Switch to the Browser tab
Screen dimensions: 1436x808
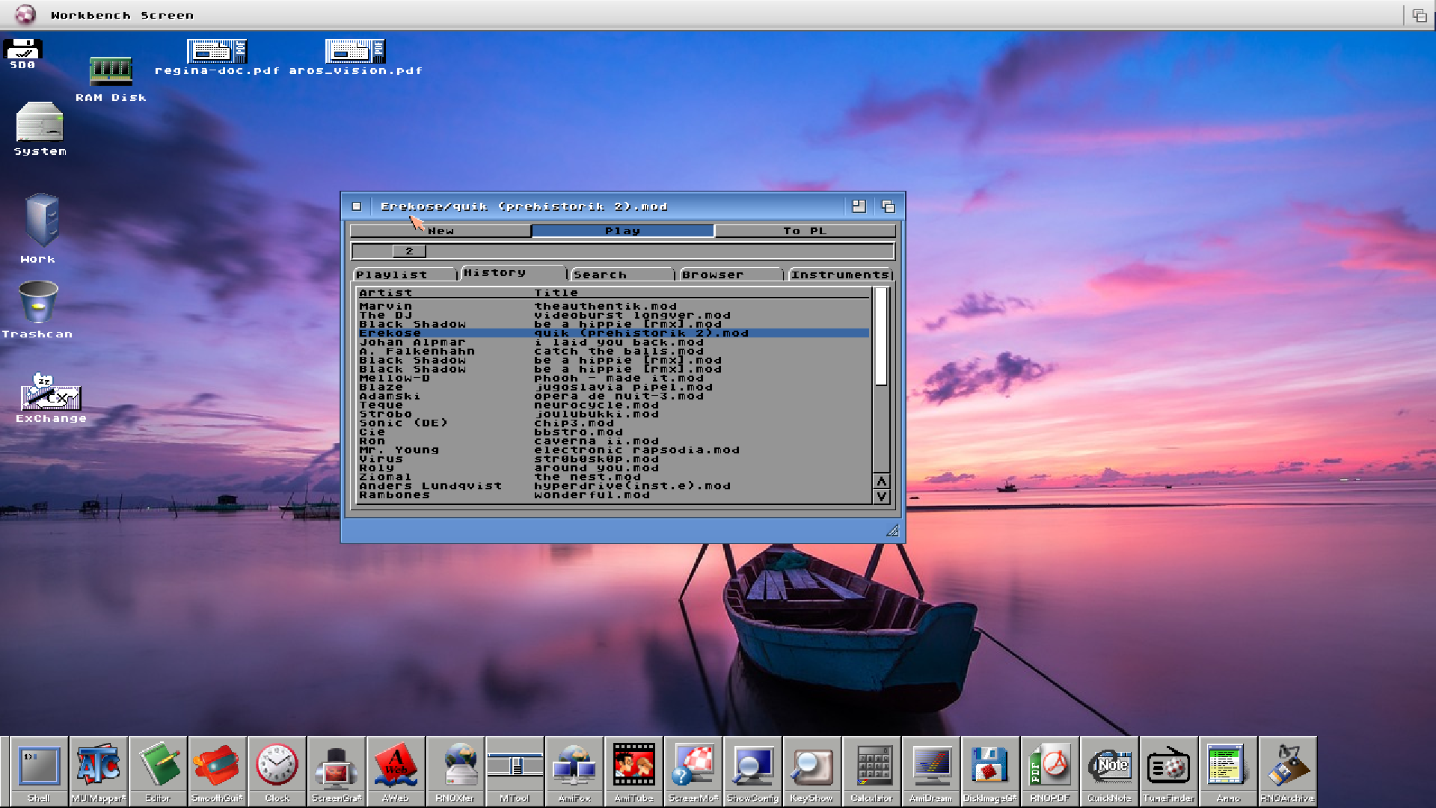point(713,274)
